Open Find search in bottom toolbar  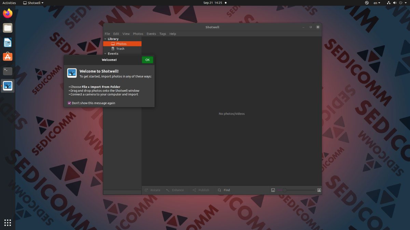(224, 190)
